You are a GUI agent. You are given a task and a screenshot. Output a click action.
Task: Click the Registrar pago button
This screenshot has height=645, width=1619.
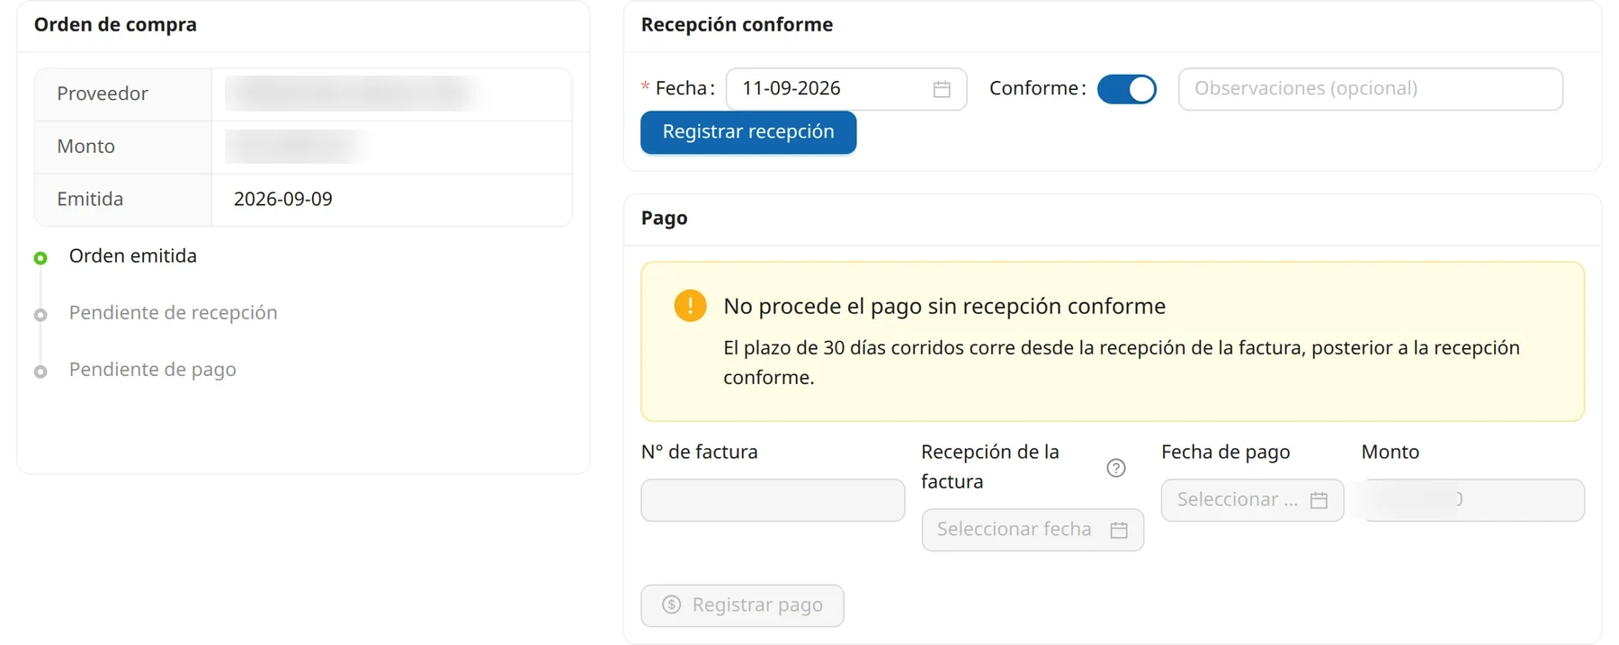(x=742, y=605)
